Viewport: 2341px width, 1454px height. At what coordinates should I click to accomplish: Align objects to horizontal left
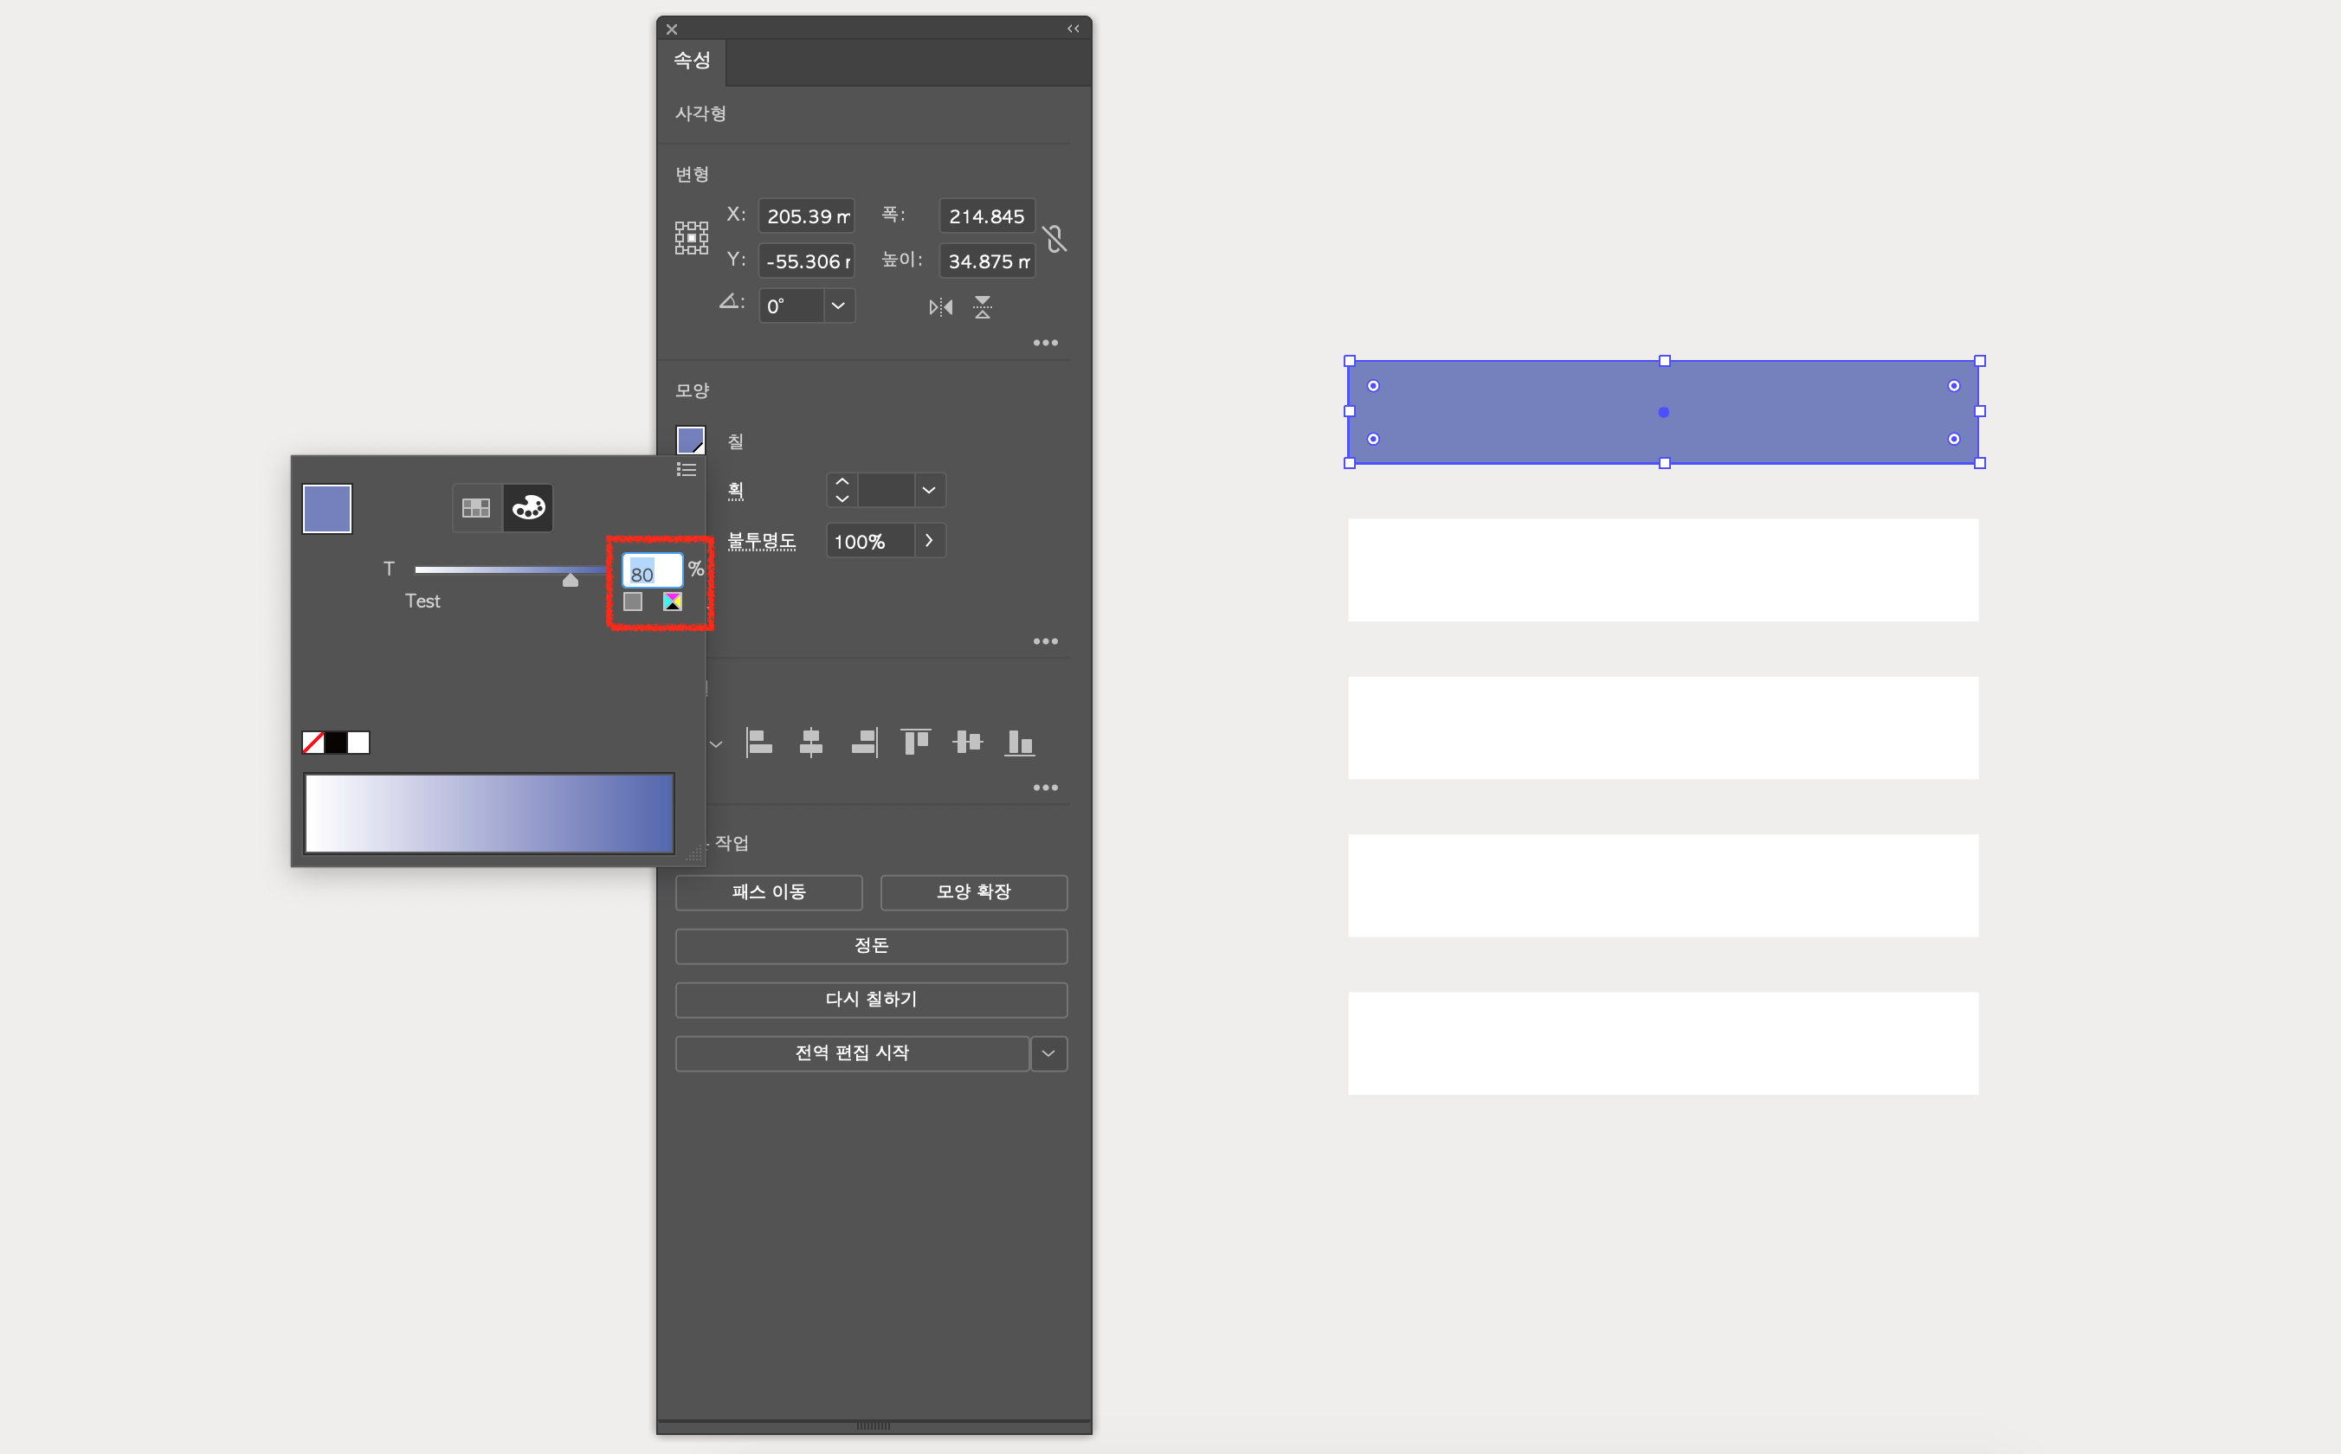(759, 743)
